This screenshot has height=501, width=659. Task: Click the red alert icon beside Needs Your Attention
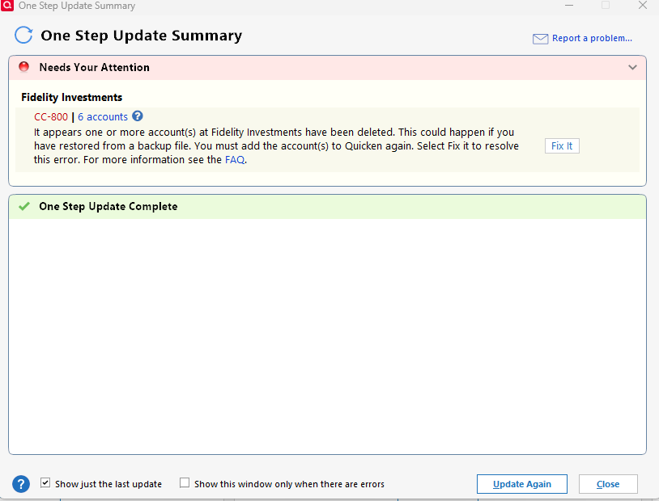point(24,67)
